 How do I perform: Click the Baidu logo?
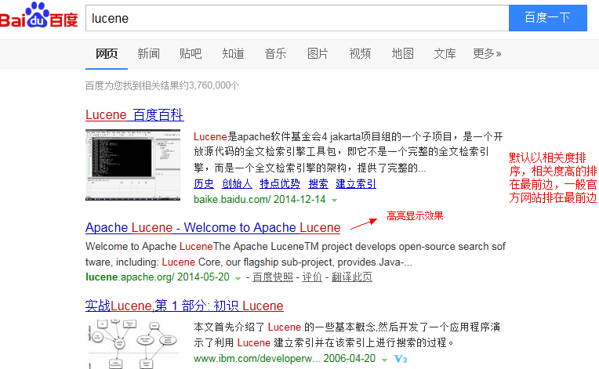[39, 15]
